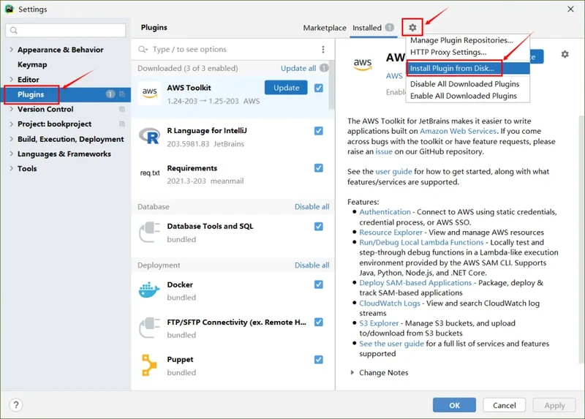Screen dimensions: 585x419
Task: Select Install Plugin from Disk menu item
Action: point(452,69)
